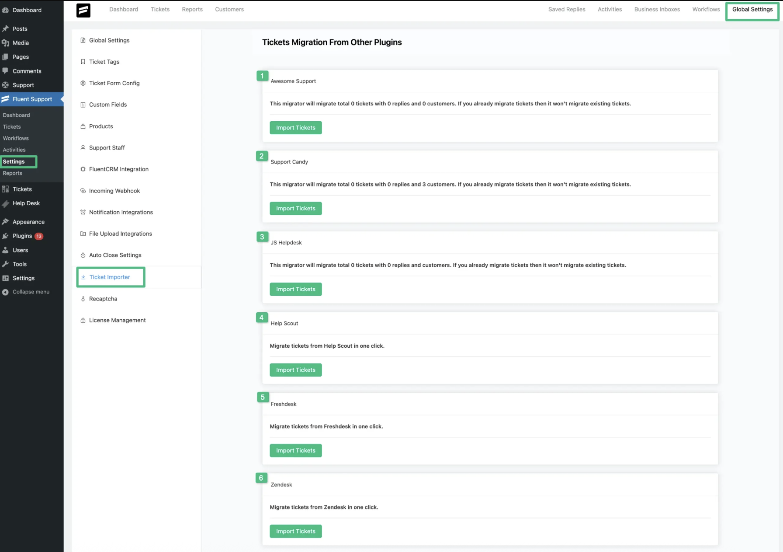The height and width of the screenshot is (552, 783).
Task: Click the Ticket Tags bookmark icon
Action: (83, 62)
